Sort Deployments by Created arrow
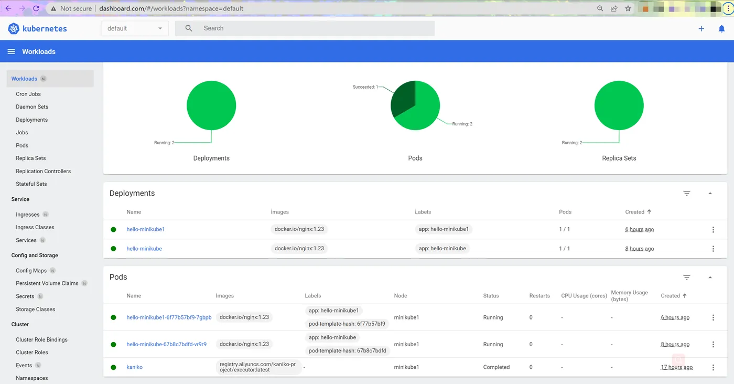Viewport: 734px width, 384px height. 649,212
